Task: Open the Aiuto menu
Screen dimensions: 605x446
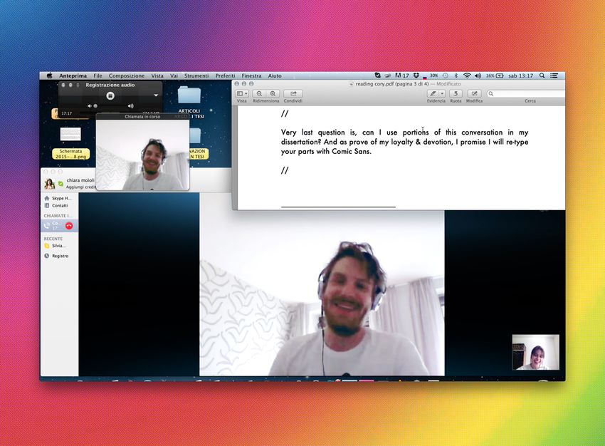Action: [275, 76]
